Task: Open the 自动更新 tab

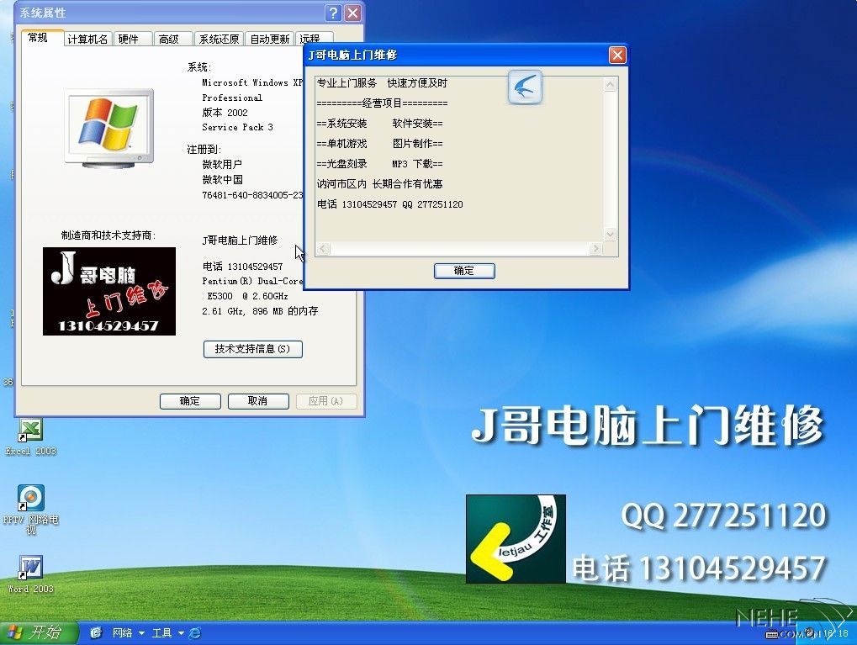Action: click(269, 39)
